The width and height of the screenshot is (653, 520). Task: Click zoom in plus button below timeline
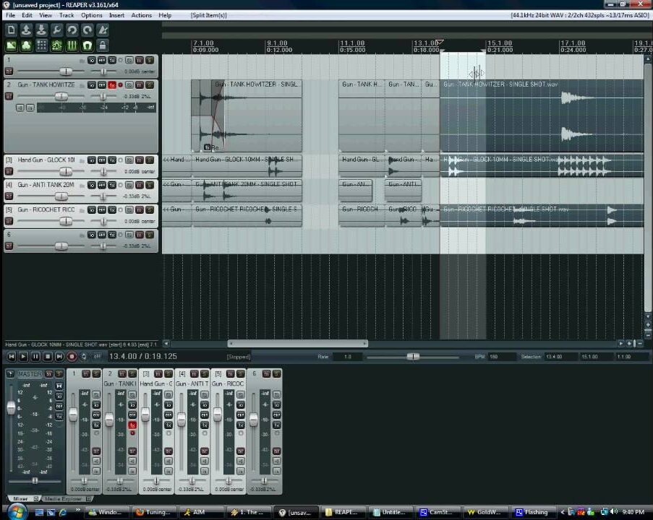[x=629, y=344]
